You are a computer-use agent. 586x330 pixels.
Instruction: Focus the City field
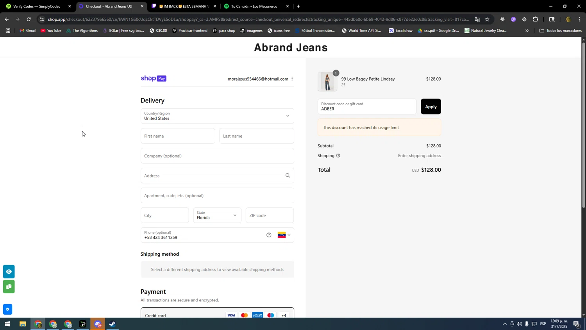164,215
